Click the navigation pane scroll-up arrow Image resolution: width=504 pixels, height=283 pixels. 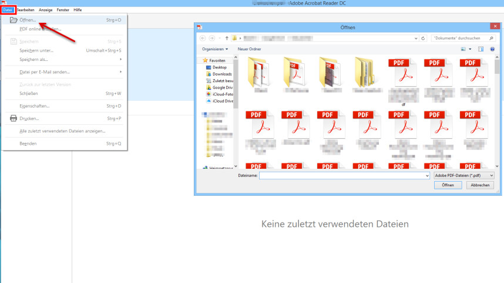point(236,57)
